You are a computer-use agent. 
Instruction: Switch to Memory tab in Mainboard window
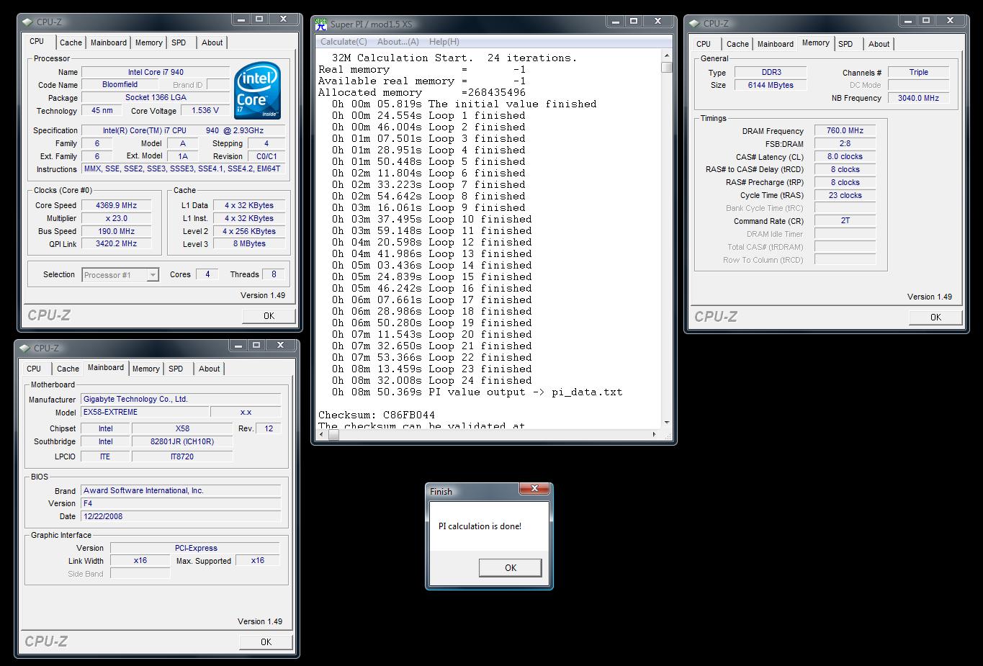click(x=146, y=369)
